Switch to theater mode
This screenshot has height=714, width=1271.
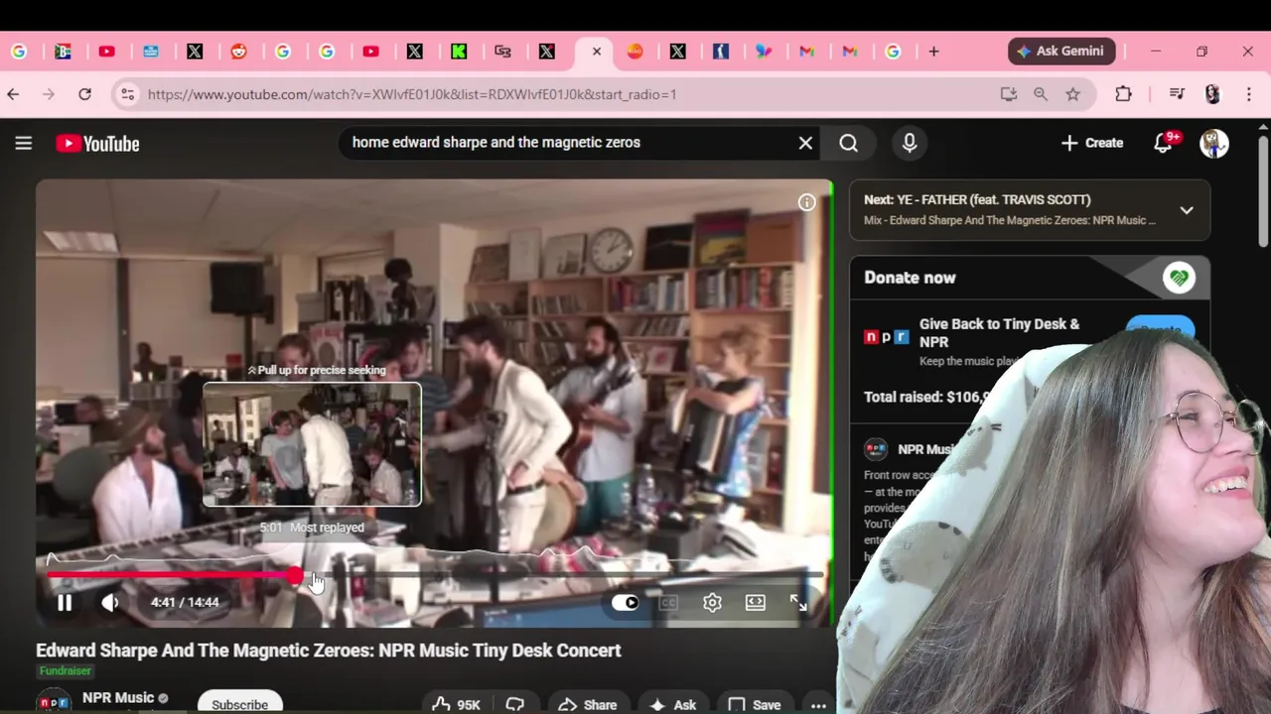(x=756, y=602)
